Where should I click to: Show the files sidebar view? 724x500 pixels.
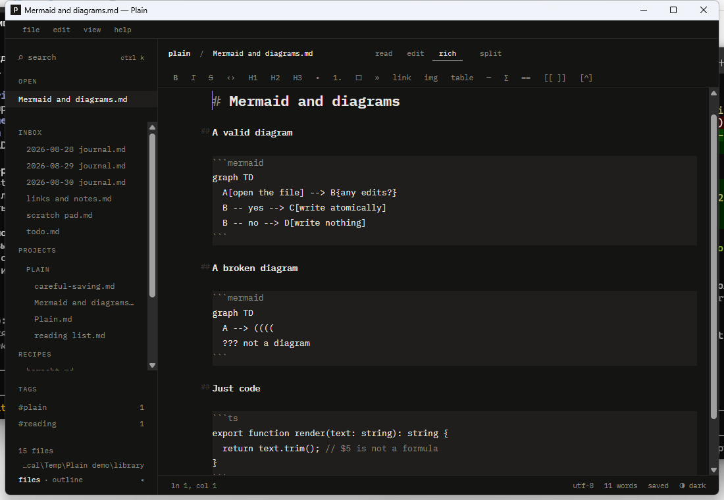[x=29, y=480]
